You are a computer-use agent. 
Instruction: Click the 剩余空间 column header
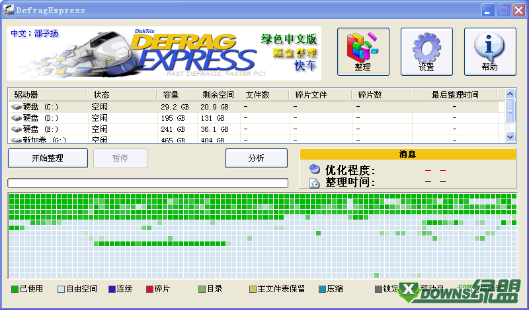(218, 95)
